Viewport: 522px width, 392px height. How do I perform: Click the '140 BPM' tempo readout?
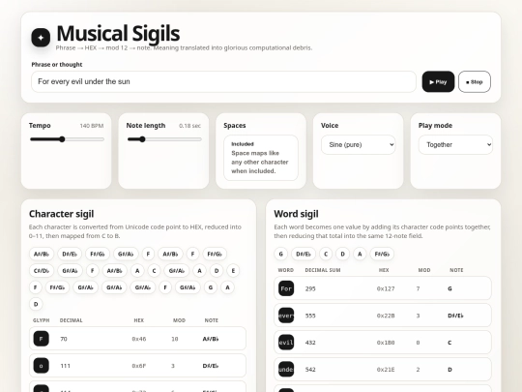pos(92,126)
